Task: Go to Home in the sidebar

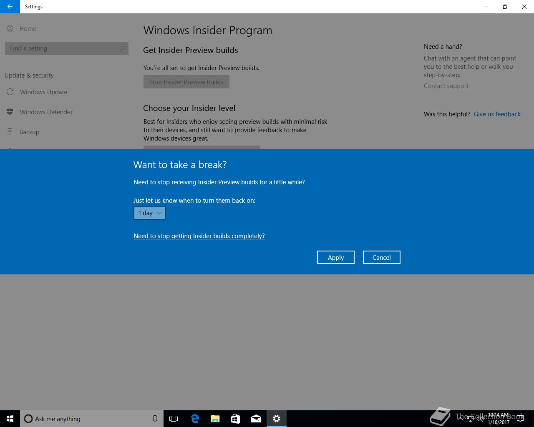Action: (28, 29)
